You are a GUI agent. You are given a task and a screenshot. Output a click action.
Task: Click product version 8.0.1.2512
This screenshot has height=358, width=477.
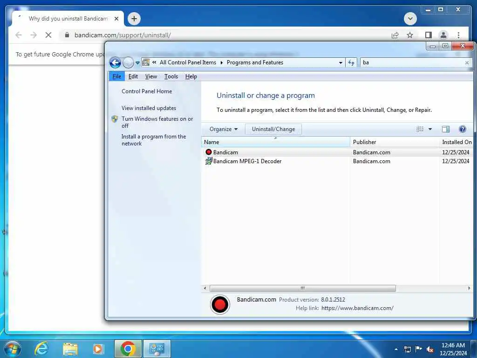tap(333, 300)
